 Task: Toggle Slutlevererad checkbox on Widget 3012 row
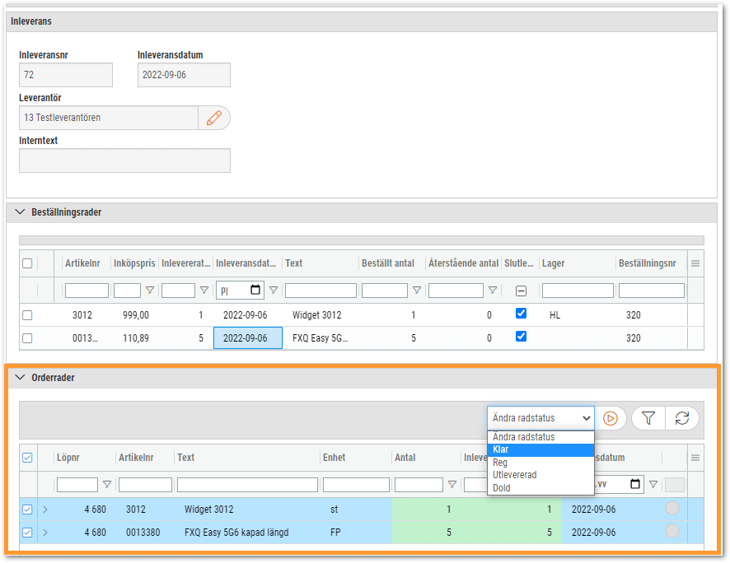click(521, 314)
